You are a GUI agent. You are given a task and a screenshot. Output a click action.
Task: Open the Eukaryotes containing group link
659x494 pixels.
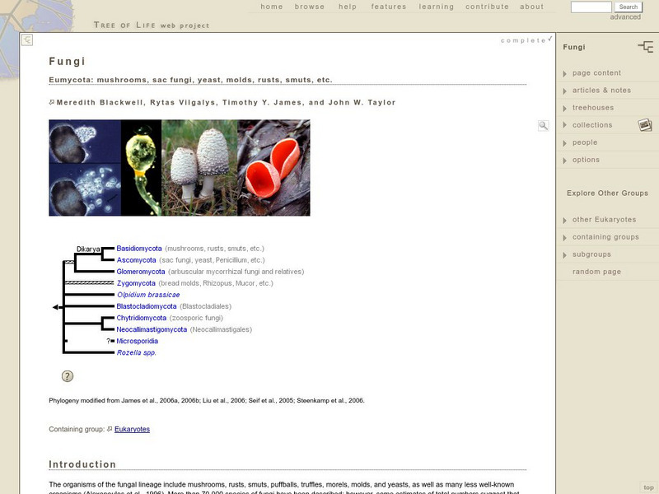(132, 428)
